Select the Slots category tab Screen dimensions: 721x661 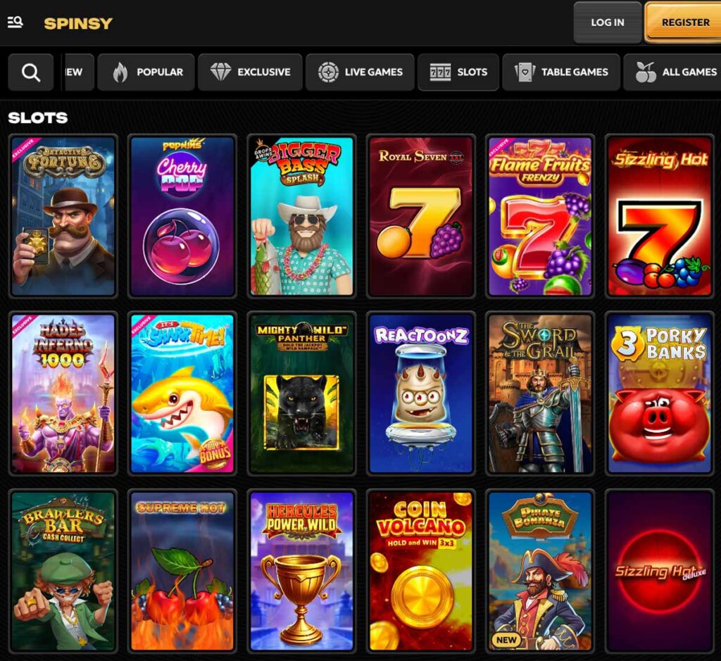458,73
